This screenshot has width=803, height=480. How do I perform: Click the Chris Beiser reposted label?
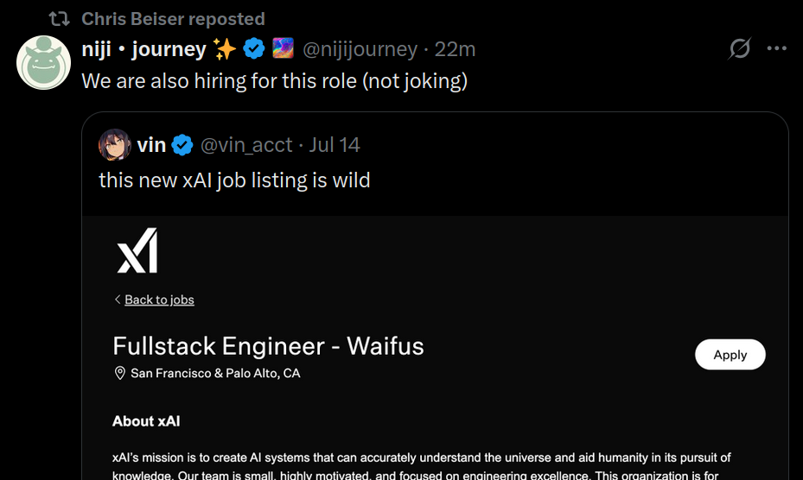point(173,18)
